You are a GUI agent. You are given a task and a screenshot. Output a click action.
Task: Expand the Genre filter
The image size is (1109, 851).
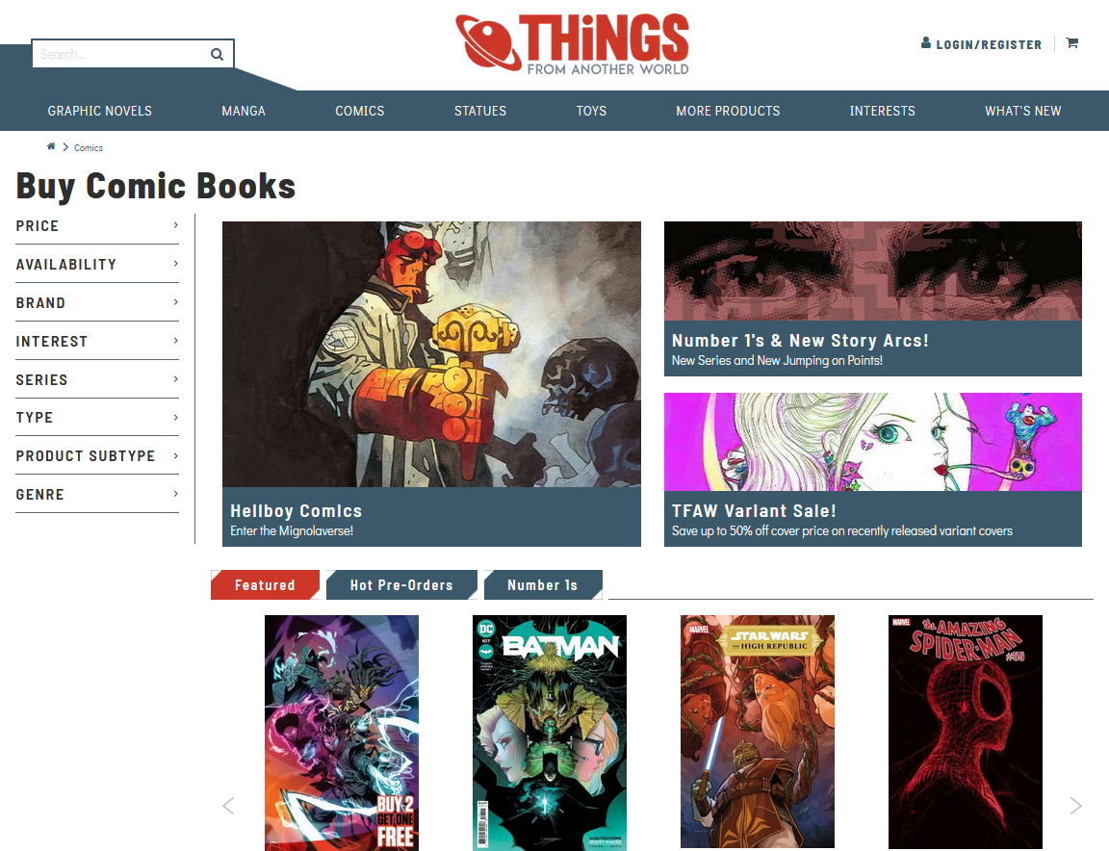click(x=97, y=495)
